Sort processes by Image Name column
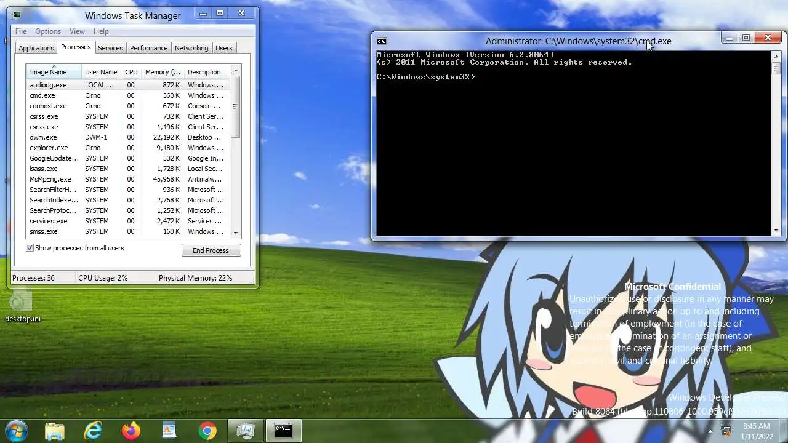This screenshot has width=788, height=443. [x=54, y=72]
